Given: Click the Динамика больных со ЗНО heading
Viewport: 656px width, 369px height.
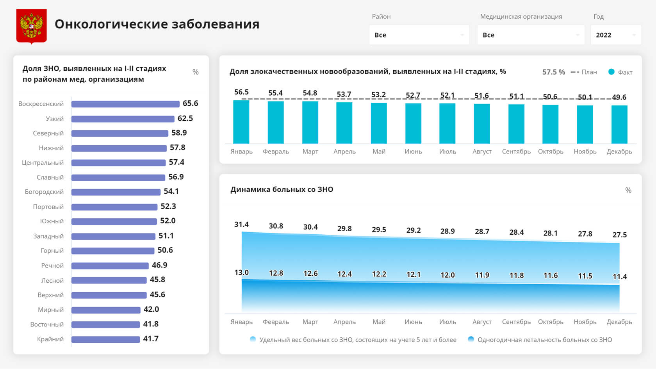Looking at the screenshot, I should (282, 190).
